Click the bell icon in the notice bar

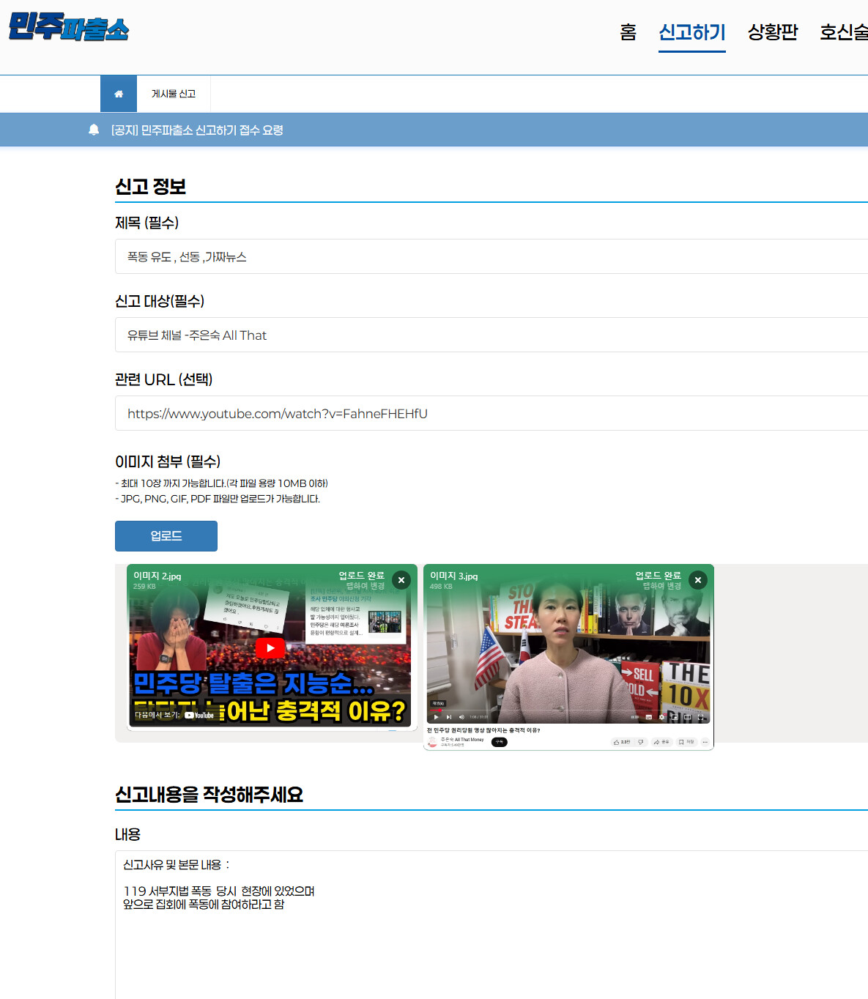[x=94, y=130]
